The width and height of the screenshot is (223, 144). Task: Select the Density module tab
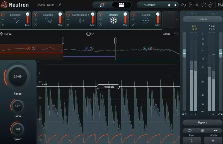(113, 20)
